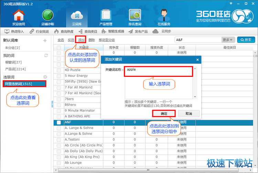Open 违禁词 settings gear icon
Viewport: 258px width, 173px height.
coord(45,77)
